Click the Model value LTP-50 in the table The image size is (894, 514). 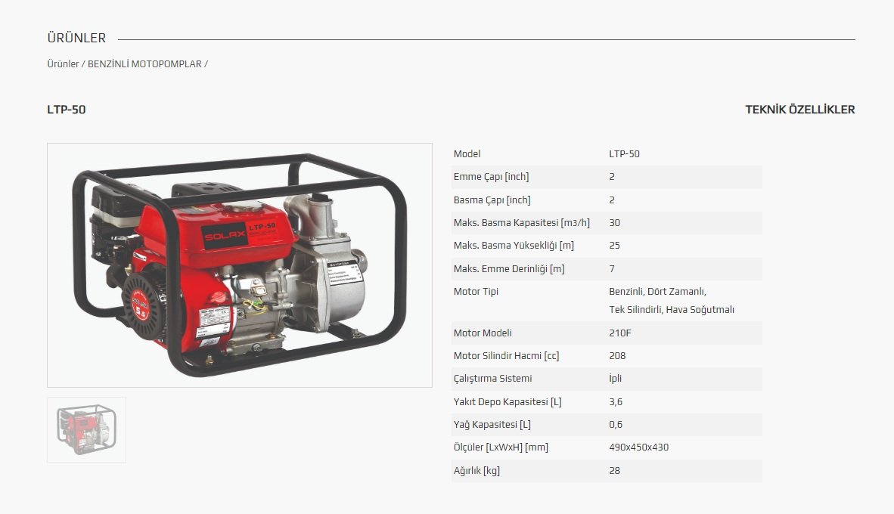click(x=624, y=154)
